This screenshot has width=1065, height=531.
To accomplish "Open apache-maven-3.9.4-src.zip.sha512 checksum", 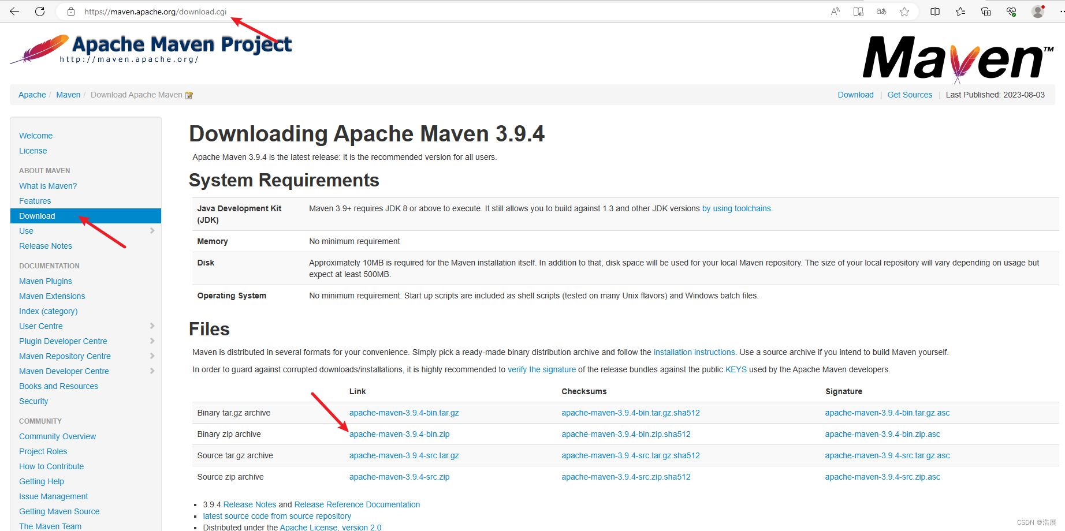I will pos(626,477).
